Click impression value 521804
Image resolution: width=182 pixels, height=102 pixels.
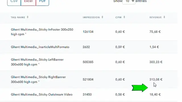pos(88,79)
